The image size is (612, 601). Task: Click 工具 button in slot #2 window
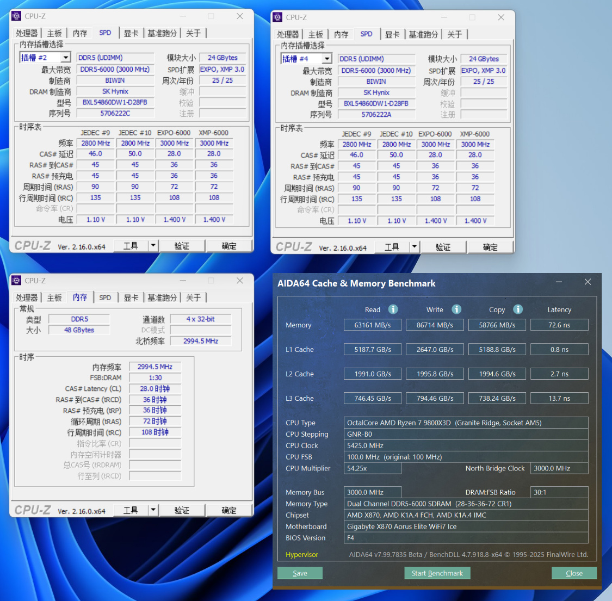coord(131,246)
